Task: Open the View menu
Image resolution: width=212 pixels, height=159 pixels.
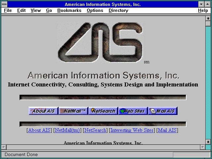Action: pos(35,10)
